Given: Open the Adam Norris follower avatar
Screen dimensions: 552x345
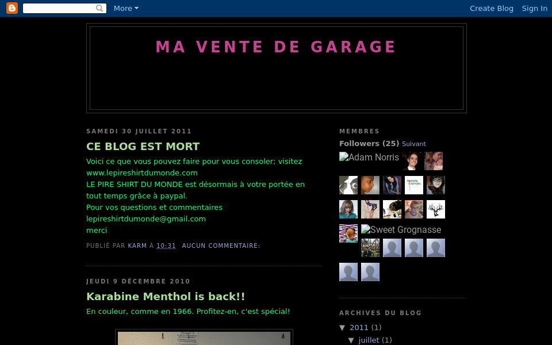Looking at the screenshot, I should pos(369,157).
